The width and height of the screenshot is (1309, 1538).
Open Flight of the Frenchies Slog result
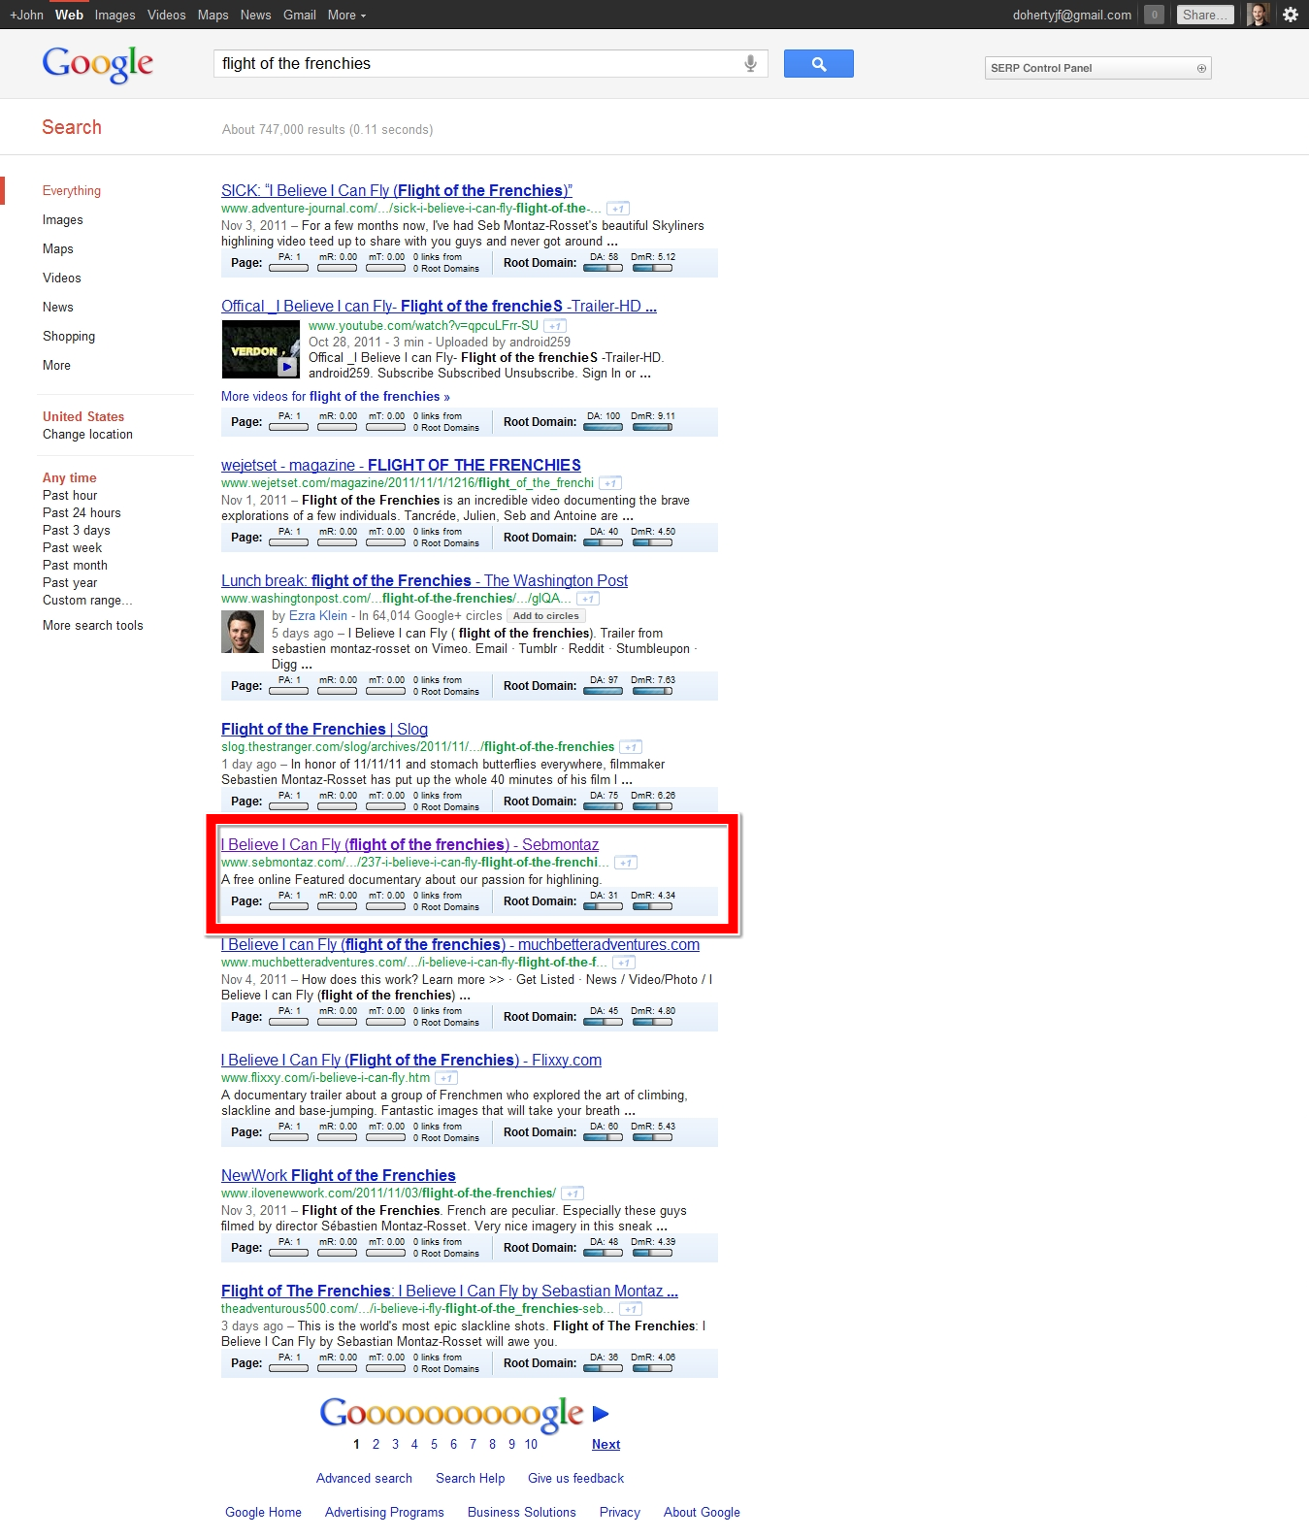(324, 730)
